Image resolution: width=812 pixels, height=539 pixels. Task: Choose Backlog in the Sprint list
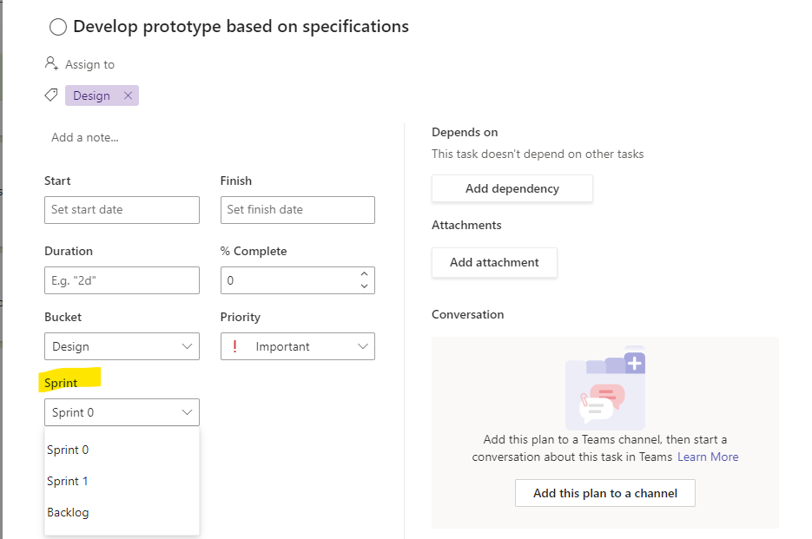coord(68,512)
